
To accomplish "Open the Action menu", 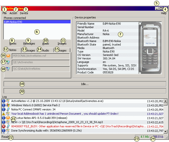I will pyautogui.click(x=13, y=13).
